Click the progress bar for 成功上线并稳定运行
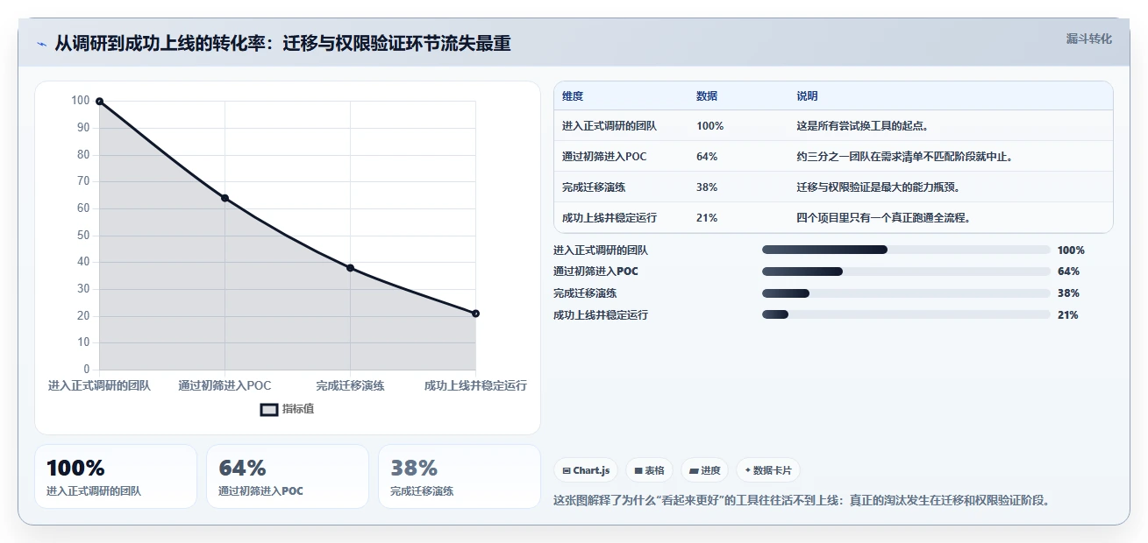Viewport: 1148px width, 543px height. pyautogui.click(x=906, y=314)
